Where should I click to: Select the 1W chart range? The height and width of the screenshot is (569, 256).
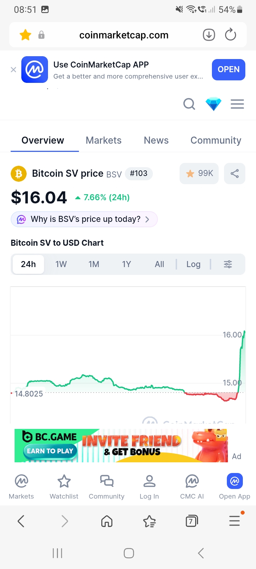(x=61, y=264)
